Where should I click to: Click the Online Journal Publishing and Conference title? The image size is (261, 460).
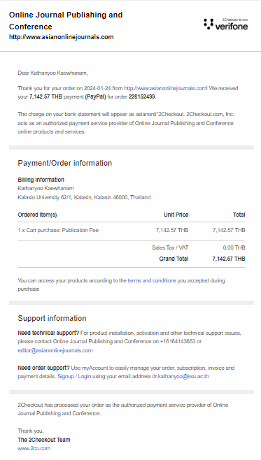pos(66,20)
